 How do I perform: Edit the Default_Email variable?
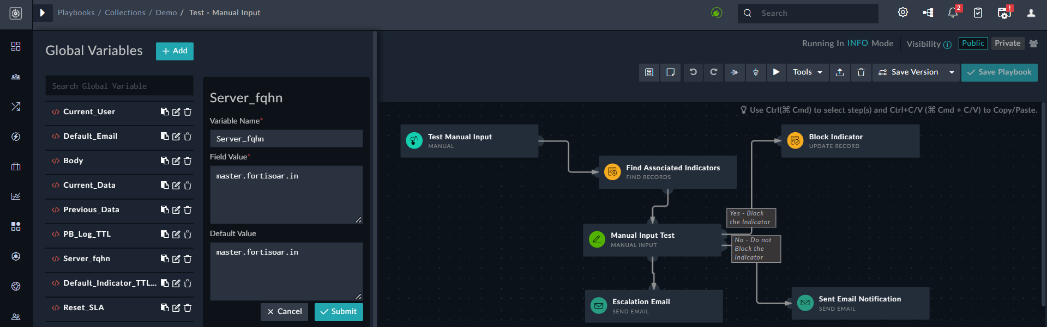point(176,137)
